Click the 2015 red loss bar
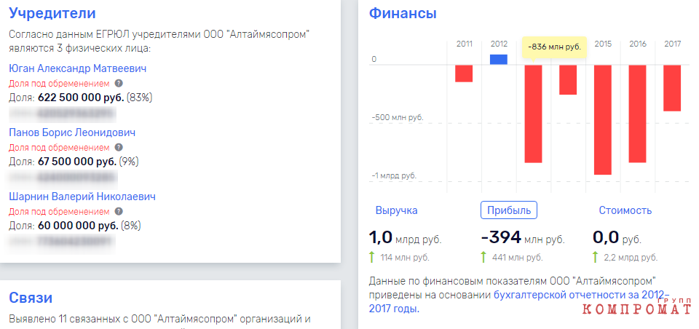 click(x=603, y=120)
